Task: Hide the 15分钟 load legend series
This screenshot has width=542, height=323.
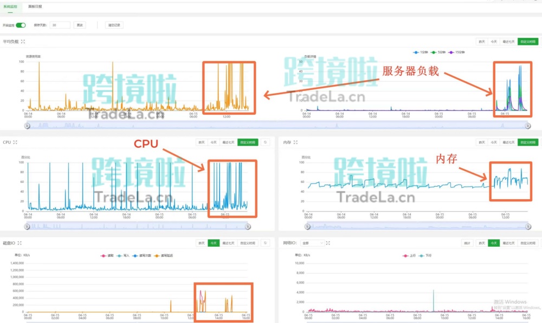Action: pyautogui.click(x=458, y=52)
